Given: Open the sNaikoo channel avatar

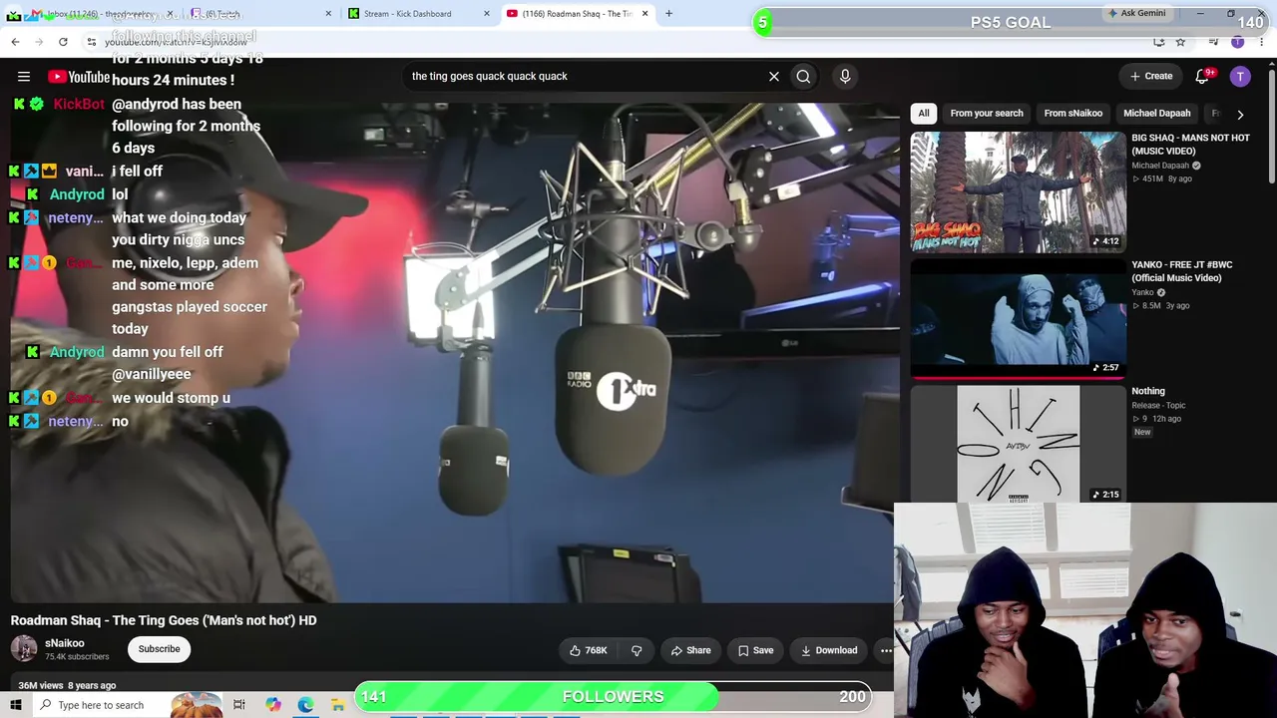Looking at the screenshot, I should (x=24, y=649).
